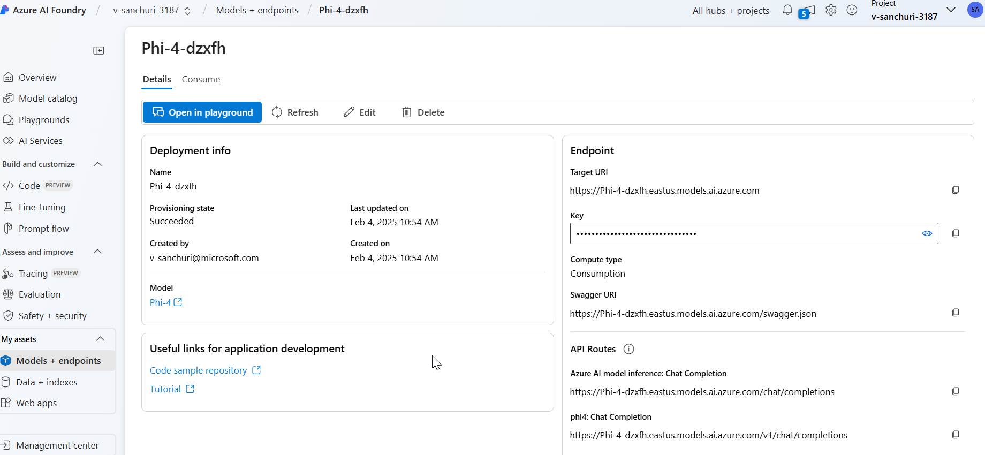Image resolution: width=985 pixels, height=455 pixels.
Task: Select the swagger.json URI text
Action: (693, 314)
